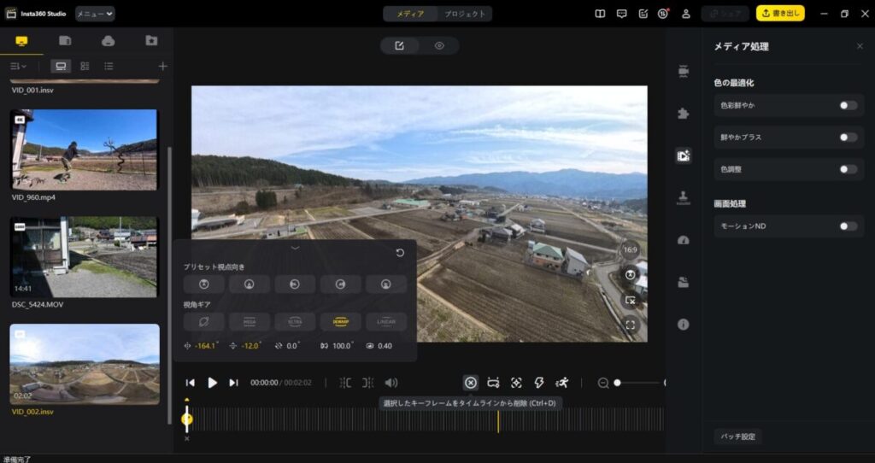Open the sort options dropdown in media panel

18,66
